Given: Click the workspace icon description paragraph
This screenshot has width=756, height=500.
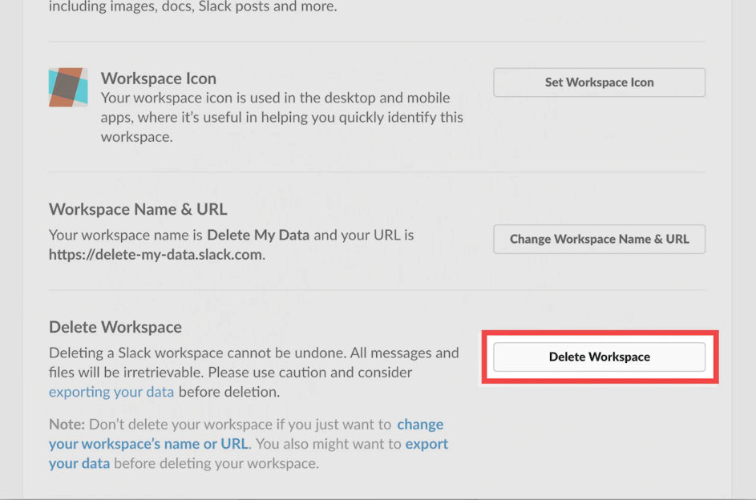Looking at the screenshot, I should coord(281,117).
